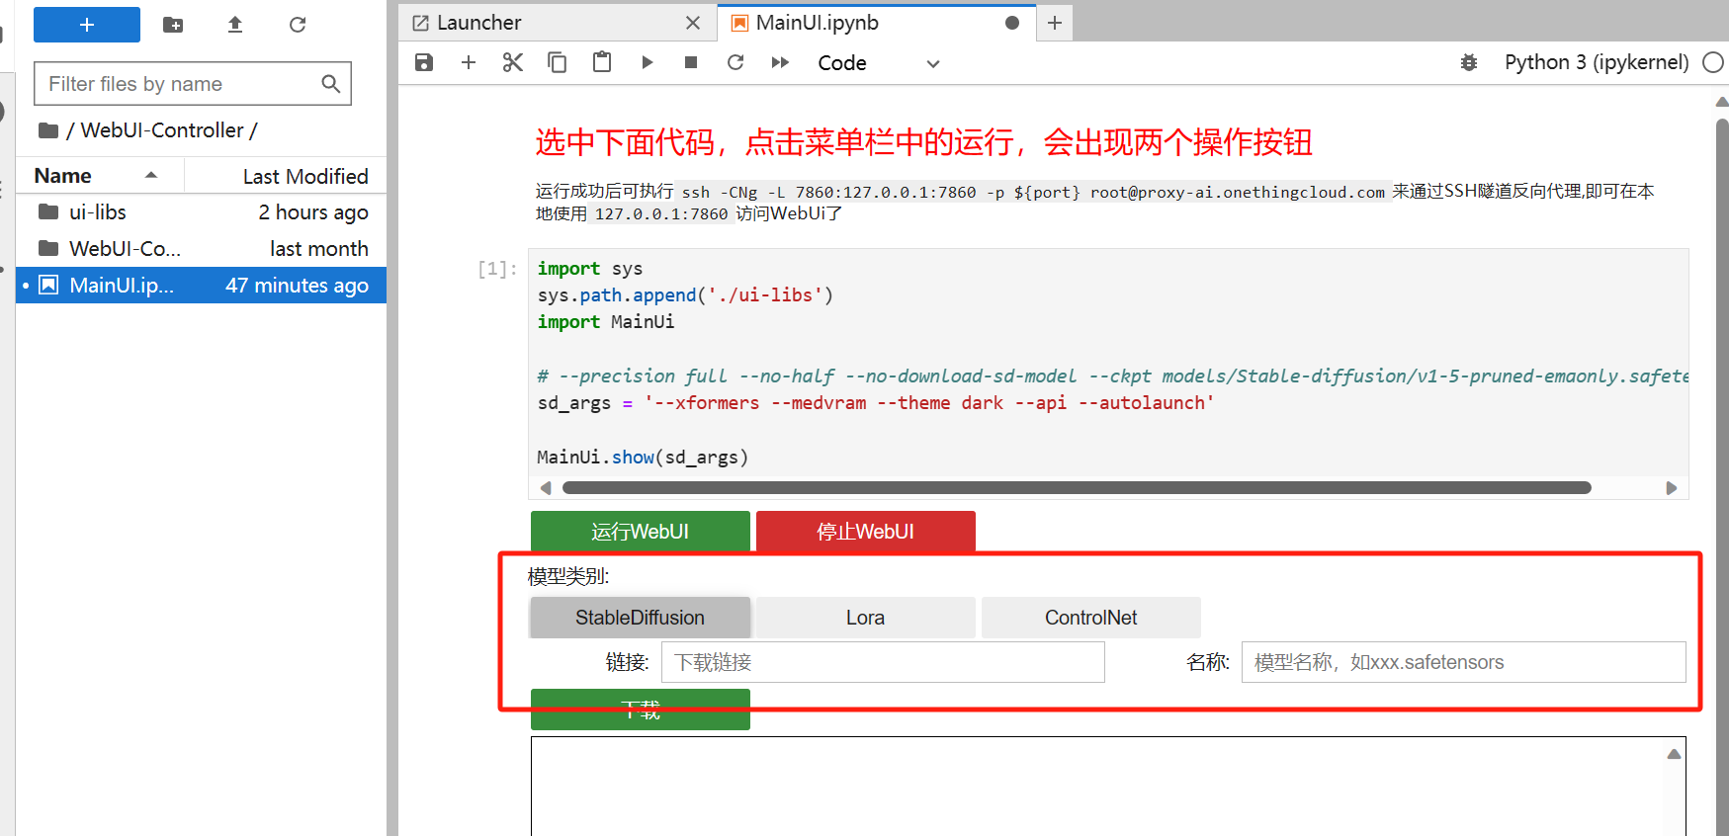Image resolution: width=1729 pixels, height=836 pixels.
Task: Click the kernel status circle indicator
Action: click(x=1713, y=62)
